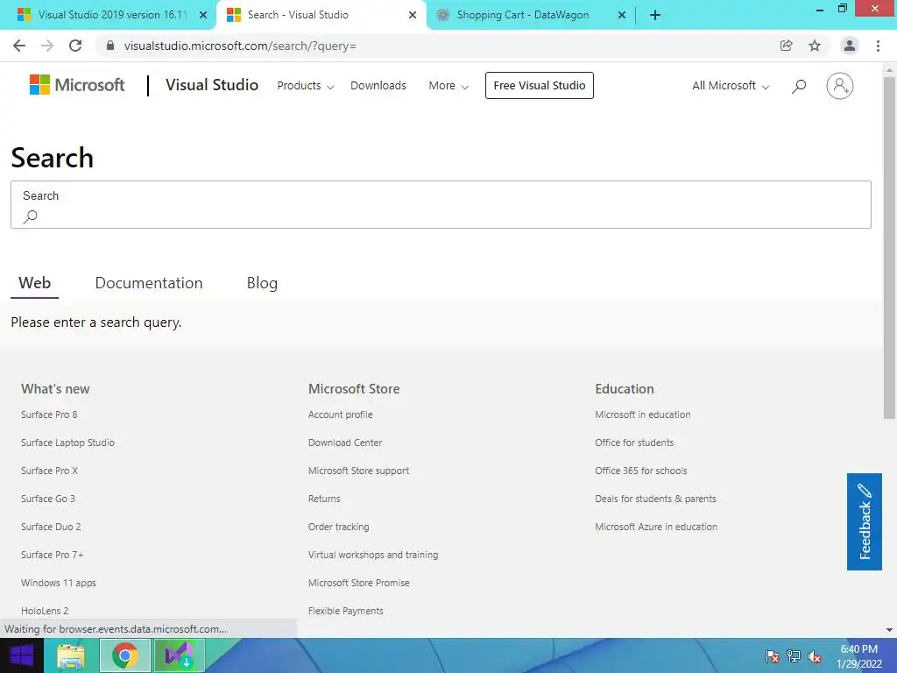The height and width of the screenshot is (673, 897).
Task: Open Surface Laptop Studio link
Action: point(68,443)
